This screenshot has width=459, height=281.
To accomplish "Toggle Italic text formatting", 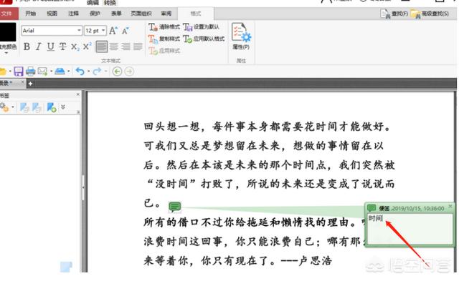I will 38,46.
